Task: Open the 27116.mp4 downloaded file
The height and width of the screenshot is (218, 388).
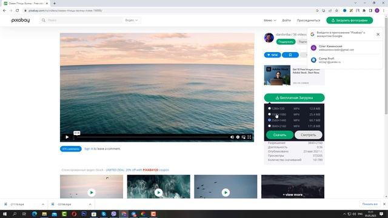Action: (17, 205)
